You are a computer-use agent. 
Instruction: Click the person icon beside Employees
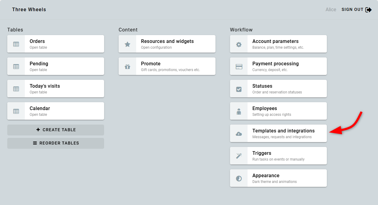pyautogui.click(x=239, y=111)
